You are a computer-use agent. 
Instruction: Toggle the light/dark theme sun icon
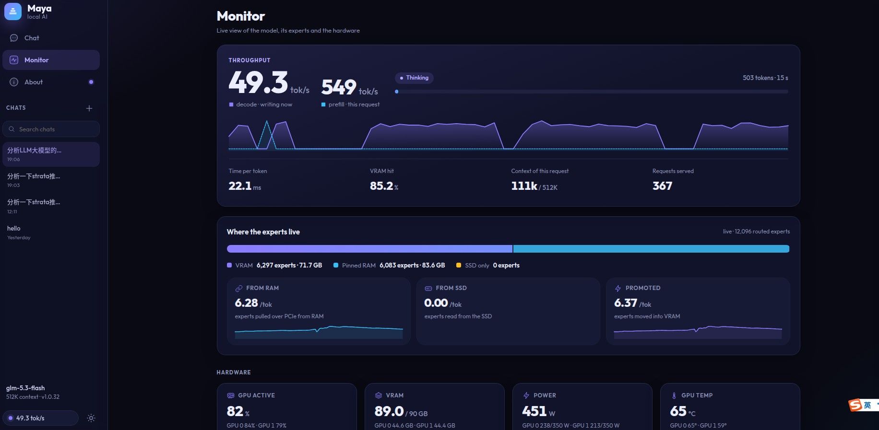(91, 418)
